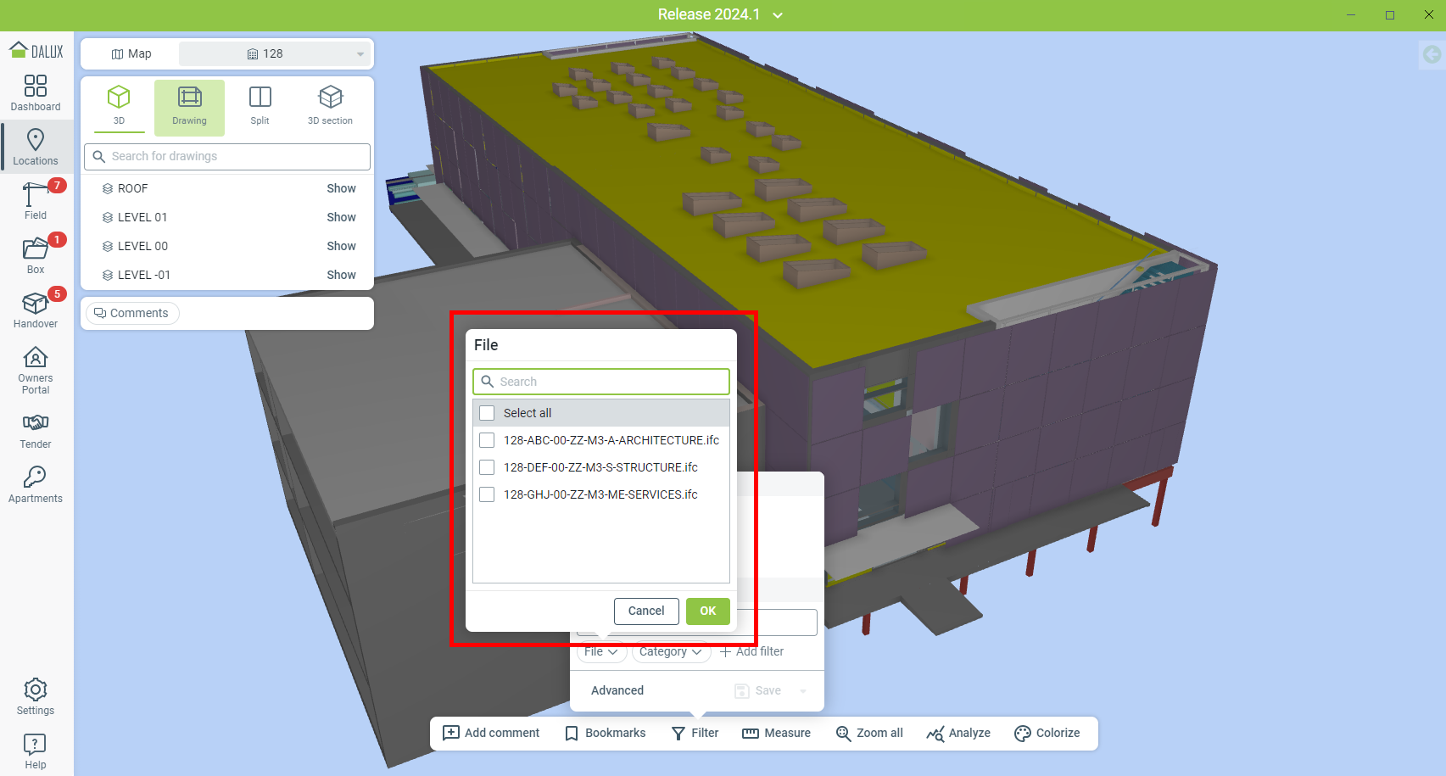Open the Owners Portal

coord(36,370)
